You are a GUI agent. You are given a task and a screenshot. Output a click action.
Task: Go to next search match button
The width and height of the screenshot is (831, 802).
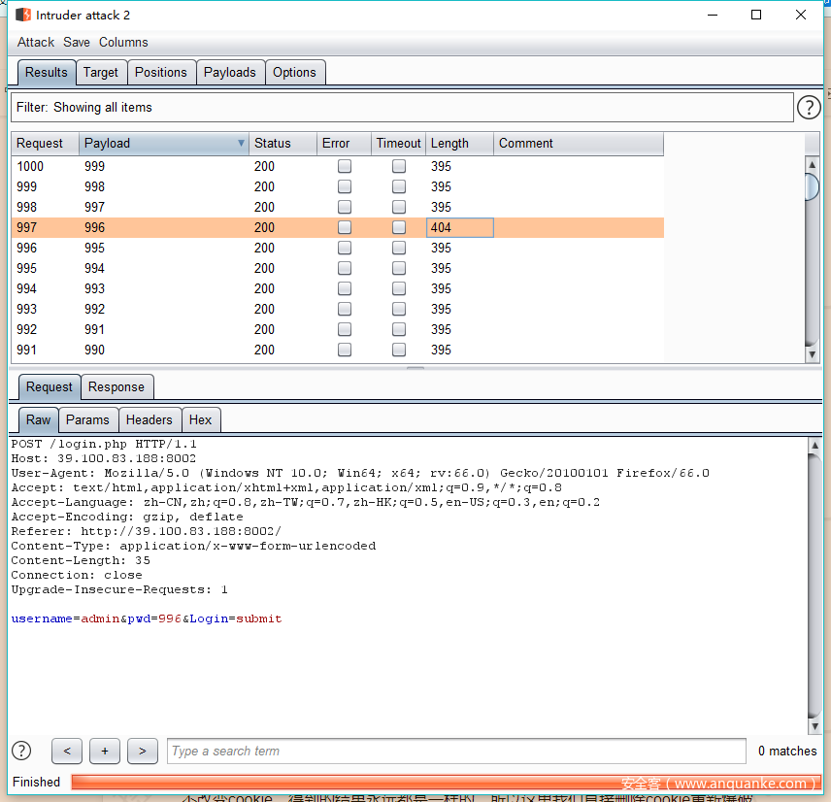point(142,751)
